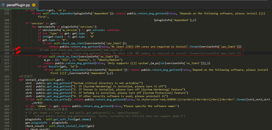This screenshot has height=130, width=272.
Task: Click line number 163 in the gutter
Action: point(7,99)
